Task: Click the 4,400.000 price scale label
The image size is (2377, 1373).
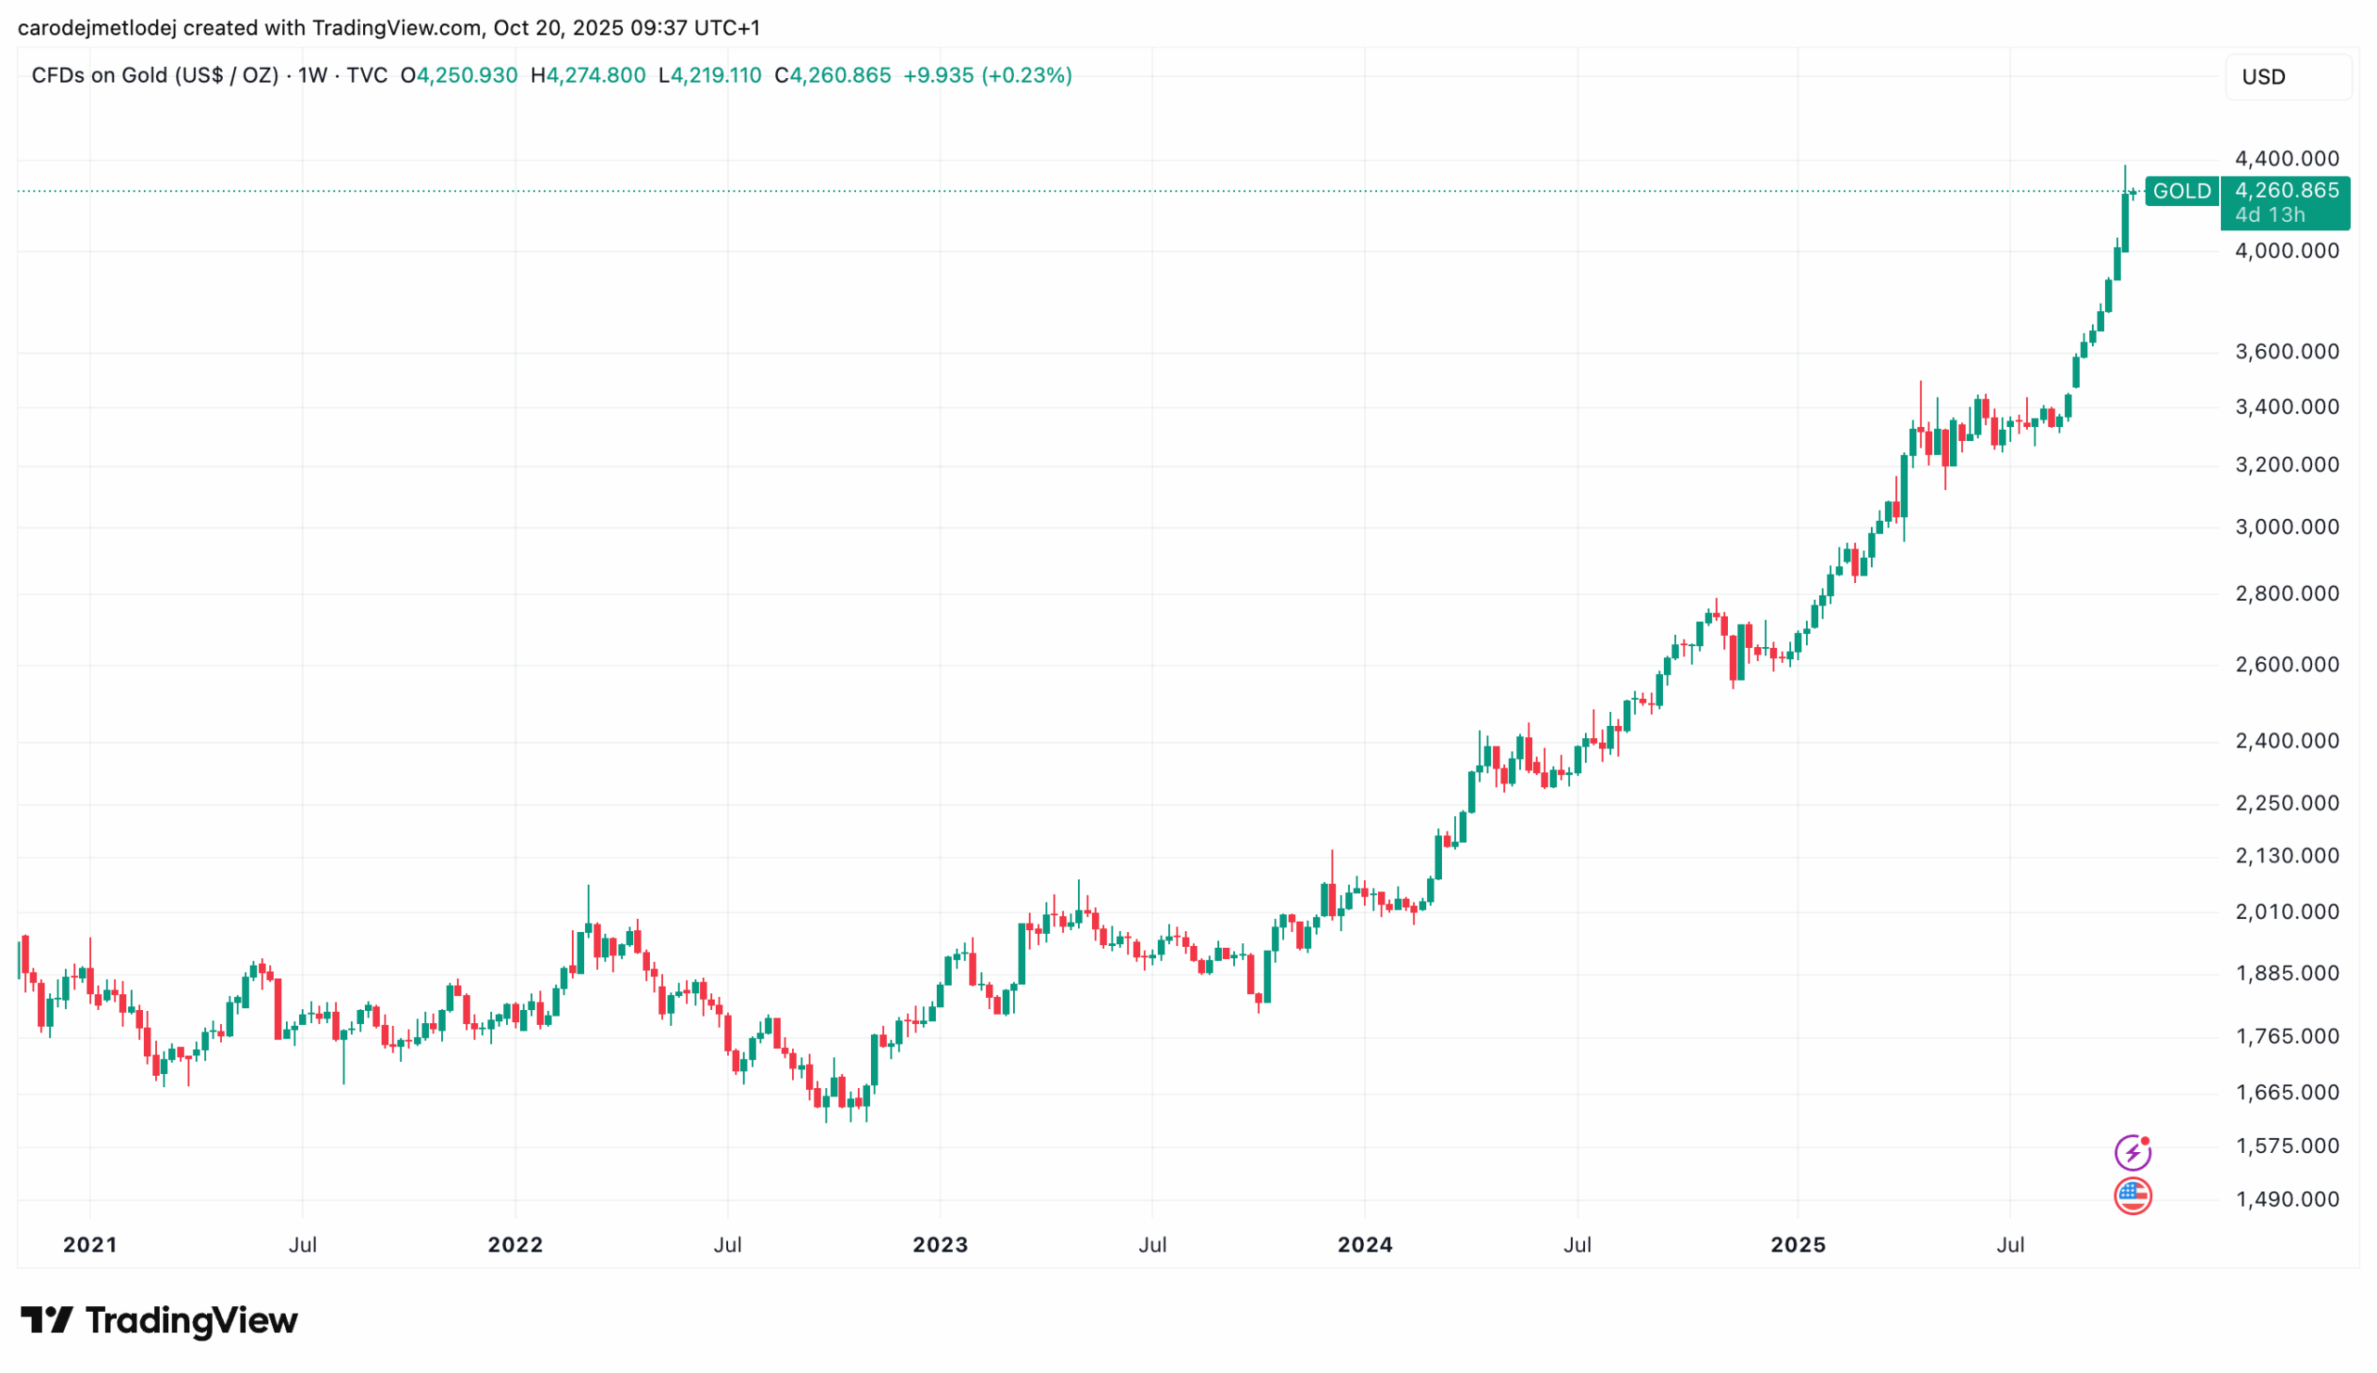Action: point(2287,159)
